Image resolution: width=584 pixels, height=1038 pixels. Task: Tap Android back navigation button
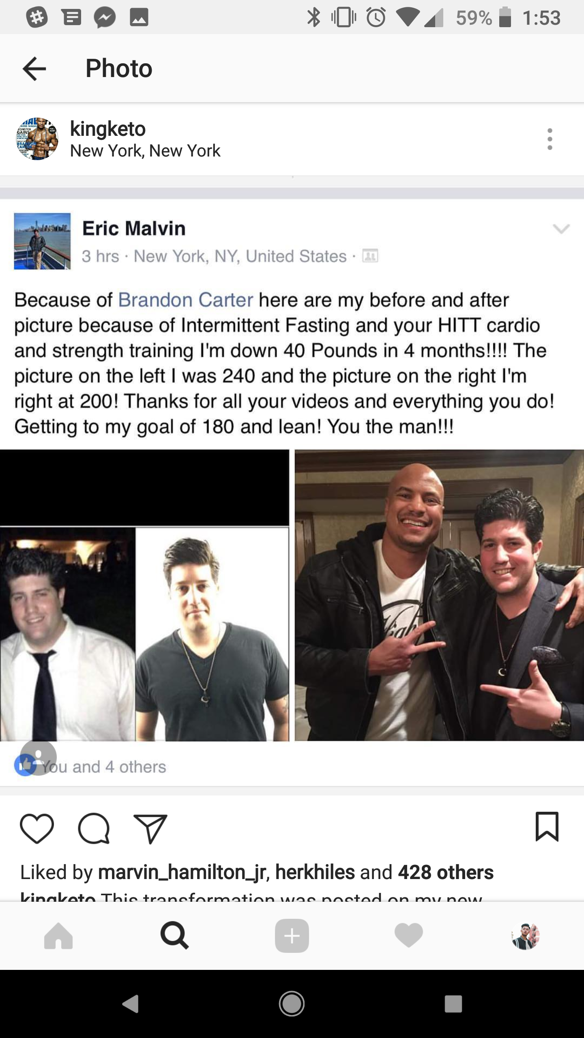131,1004
